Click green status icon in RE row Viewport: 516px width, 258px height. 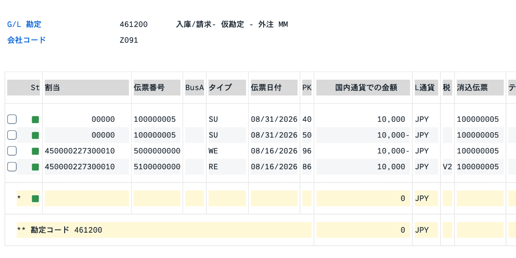pos(35,167)
